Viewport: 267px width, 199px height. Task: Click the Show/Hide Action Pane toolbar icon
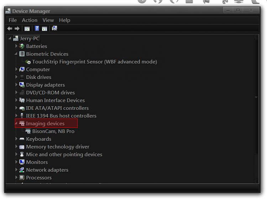coord(44,28)
